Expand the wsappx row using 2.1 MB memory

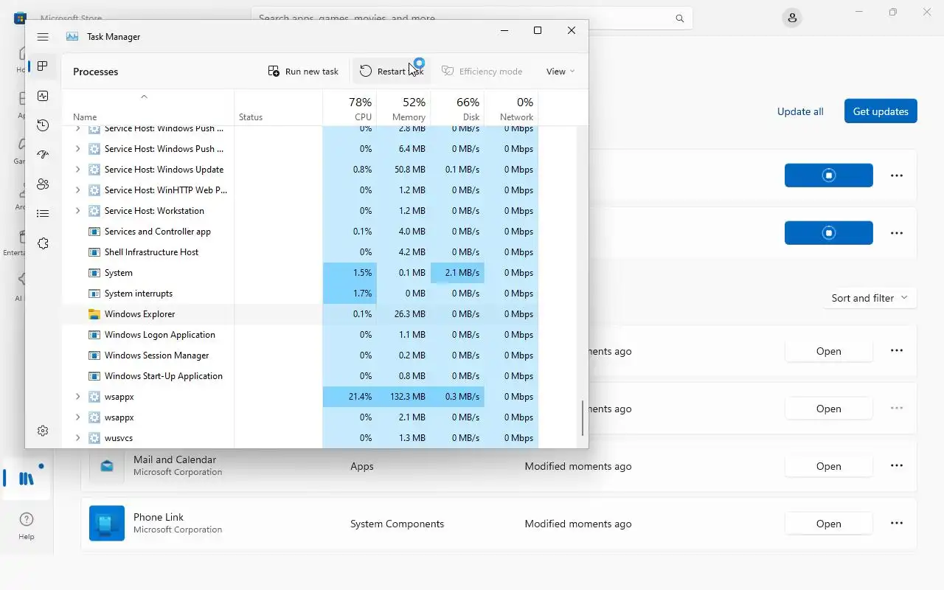tap(77, 417)
